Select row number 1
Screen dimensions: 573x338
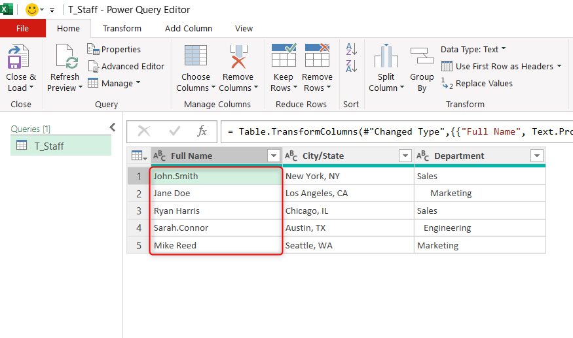coord(139,177)
